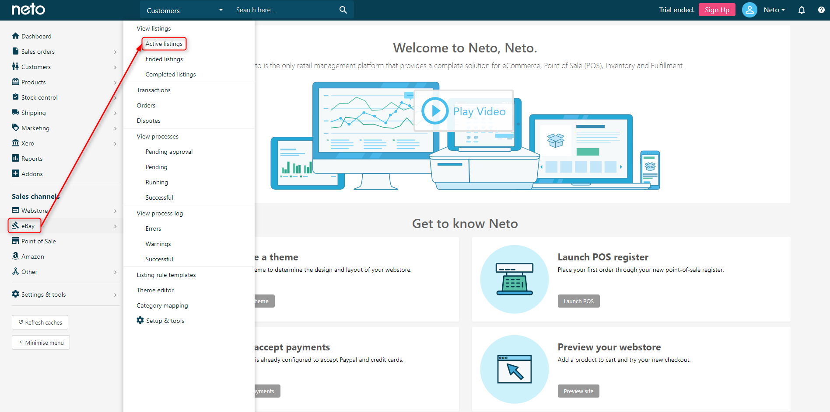Click the Amazon logo icon
This screenshot has width=830, height=412.
pyautogui.click(x=16, y=256)
